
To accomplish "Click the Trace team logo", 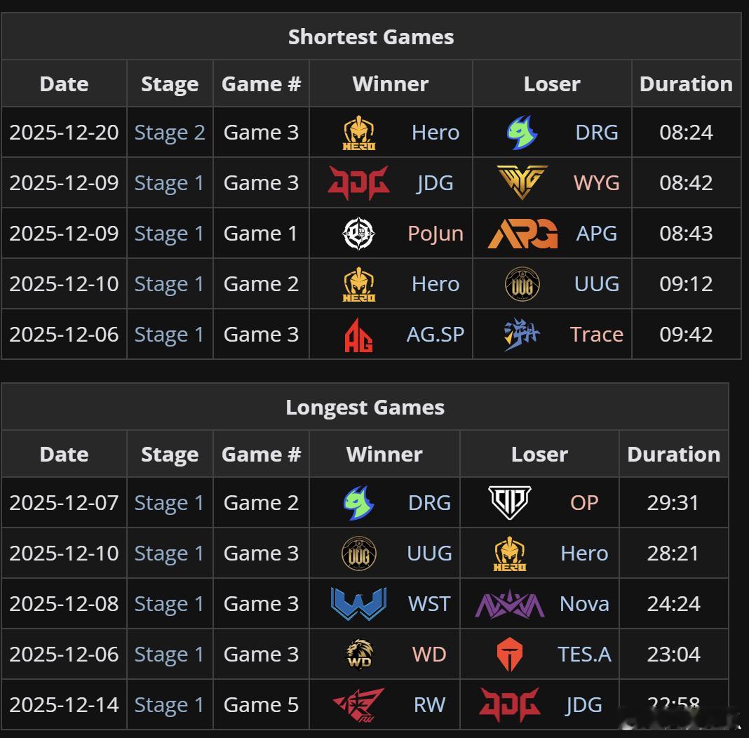I will click(x=522, y=335).
